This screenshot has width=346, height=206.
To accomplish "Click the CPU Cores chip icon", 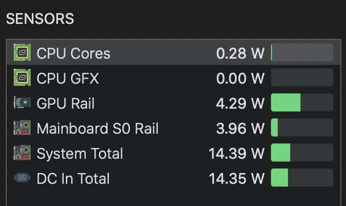I will [22, 52].
